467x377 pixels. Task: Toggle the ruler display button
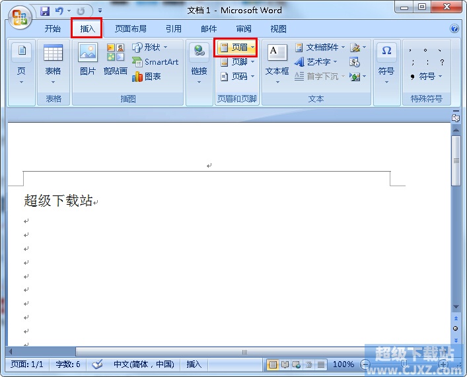[456, 117]
